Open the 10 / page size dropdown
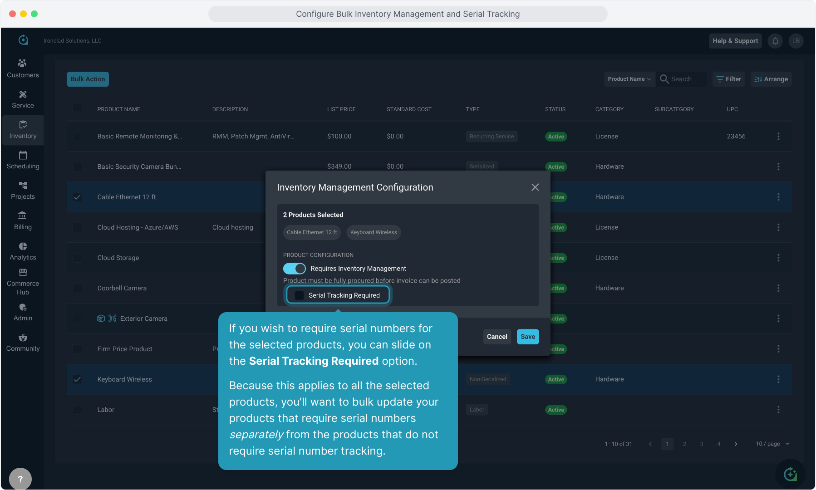This screenshot has width=816, height=490. [x=772, y=444]
